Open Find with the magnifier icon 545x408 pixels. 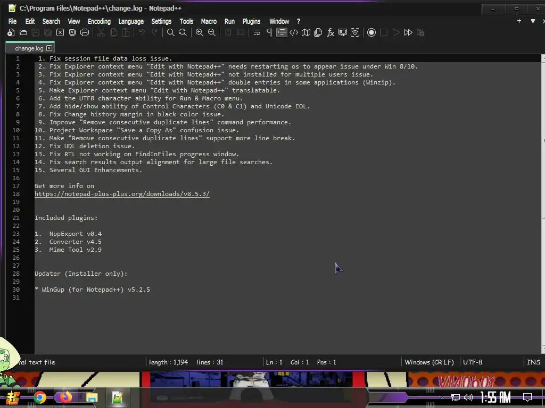coord(171,32)
